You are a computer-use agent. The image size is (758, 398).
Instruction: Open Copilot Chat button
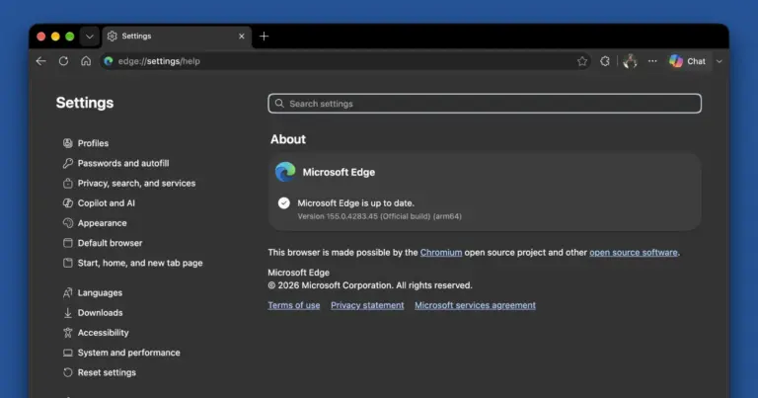pos(687,61)
